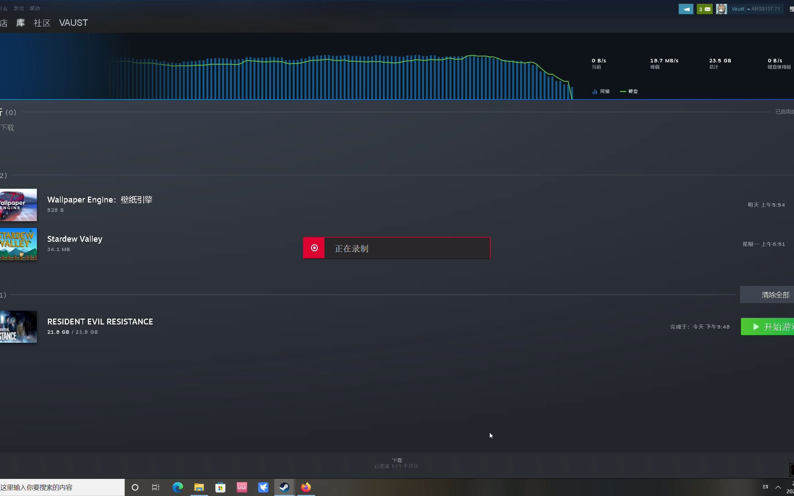The image size is (794, 496).
Task: Open the 游戏 menu
Action: click(19, 8)
